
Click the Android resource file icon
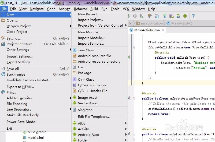pyautogui.click(x=75, y=56)
